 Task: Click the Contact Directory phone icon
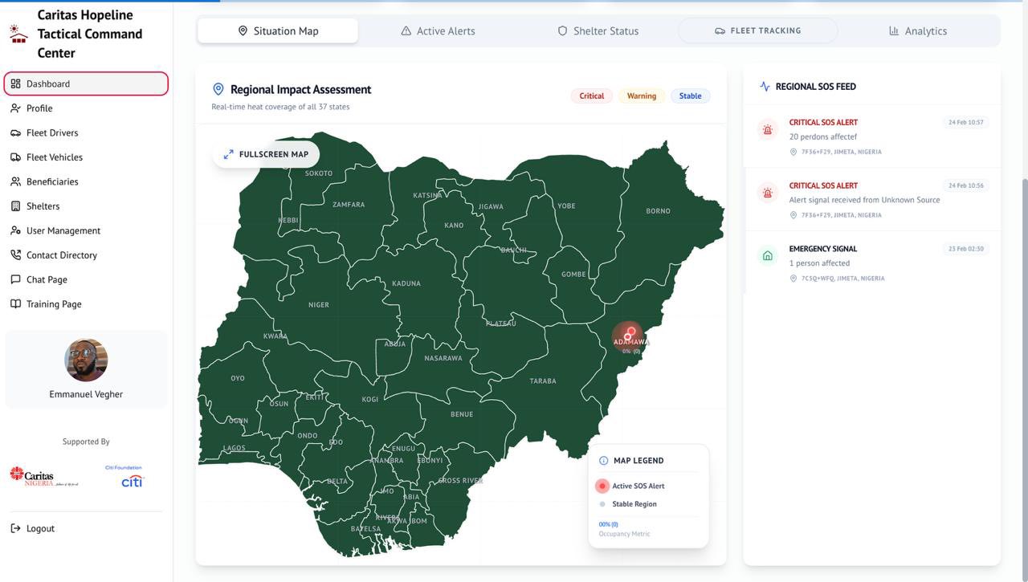coord(15,255)
